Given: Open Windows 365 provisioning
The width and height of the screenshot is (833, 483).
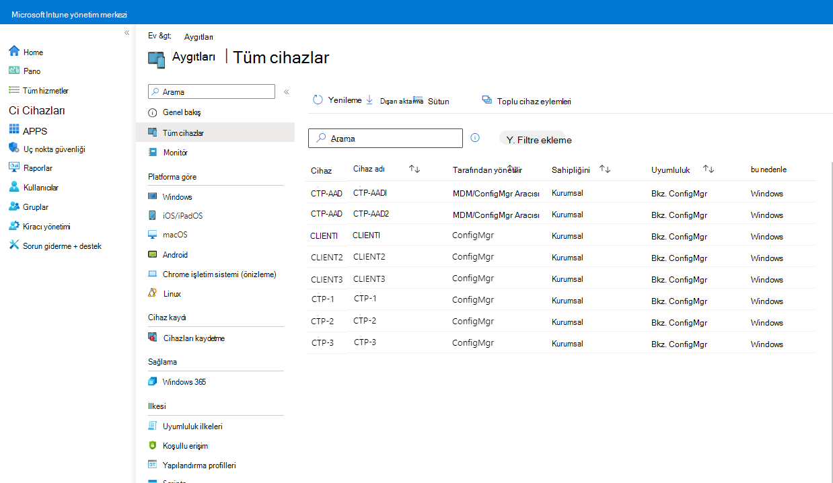Looking at the screenshot, I should point(184,381).
